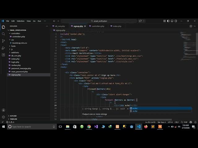Open the Copilot chat dropdown arrow
The height and width of the screenshot is (148, 198).
pos(144,21)
